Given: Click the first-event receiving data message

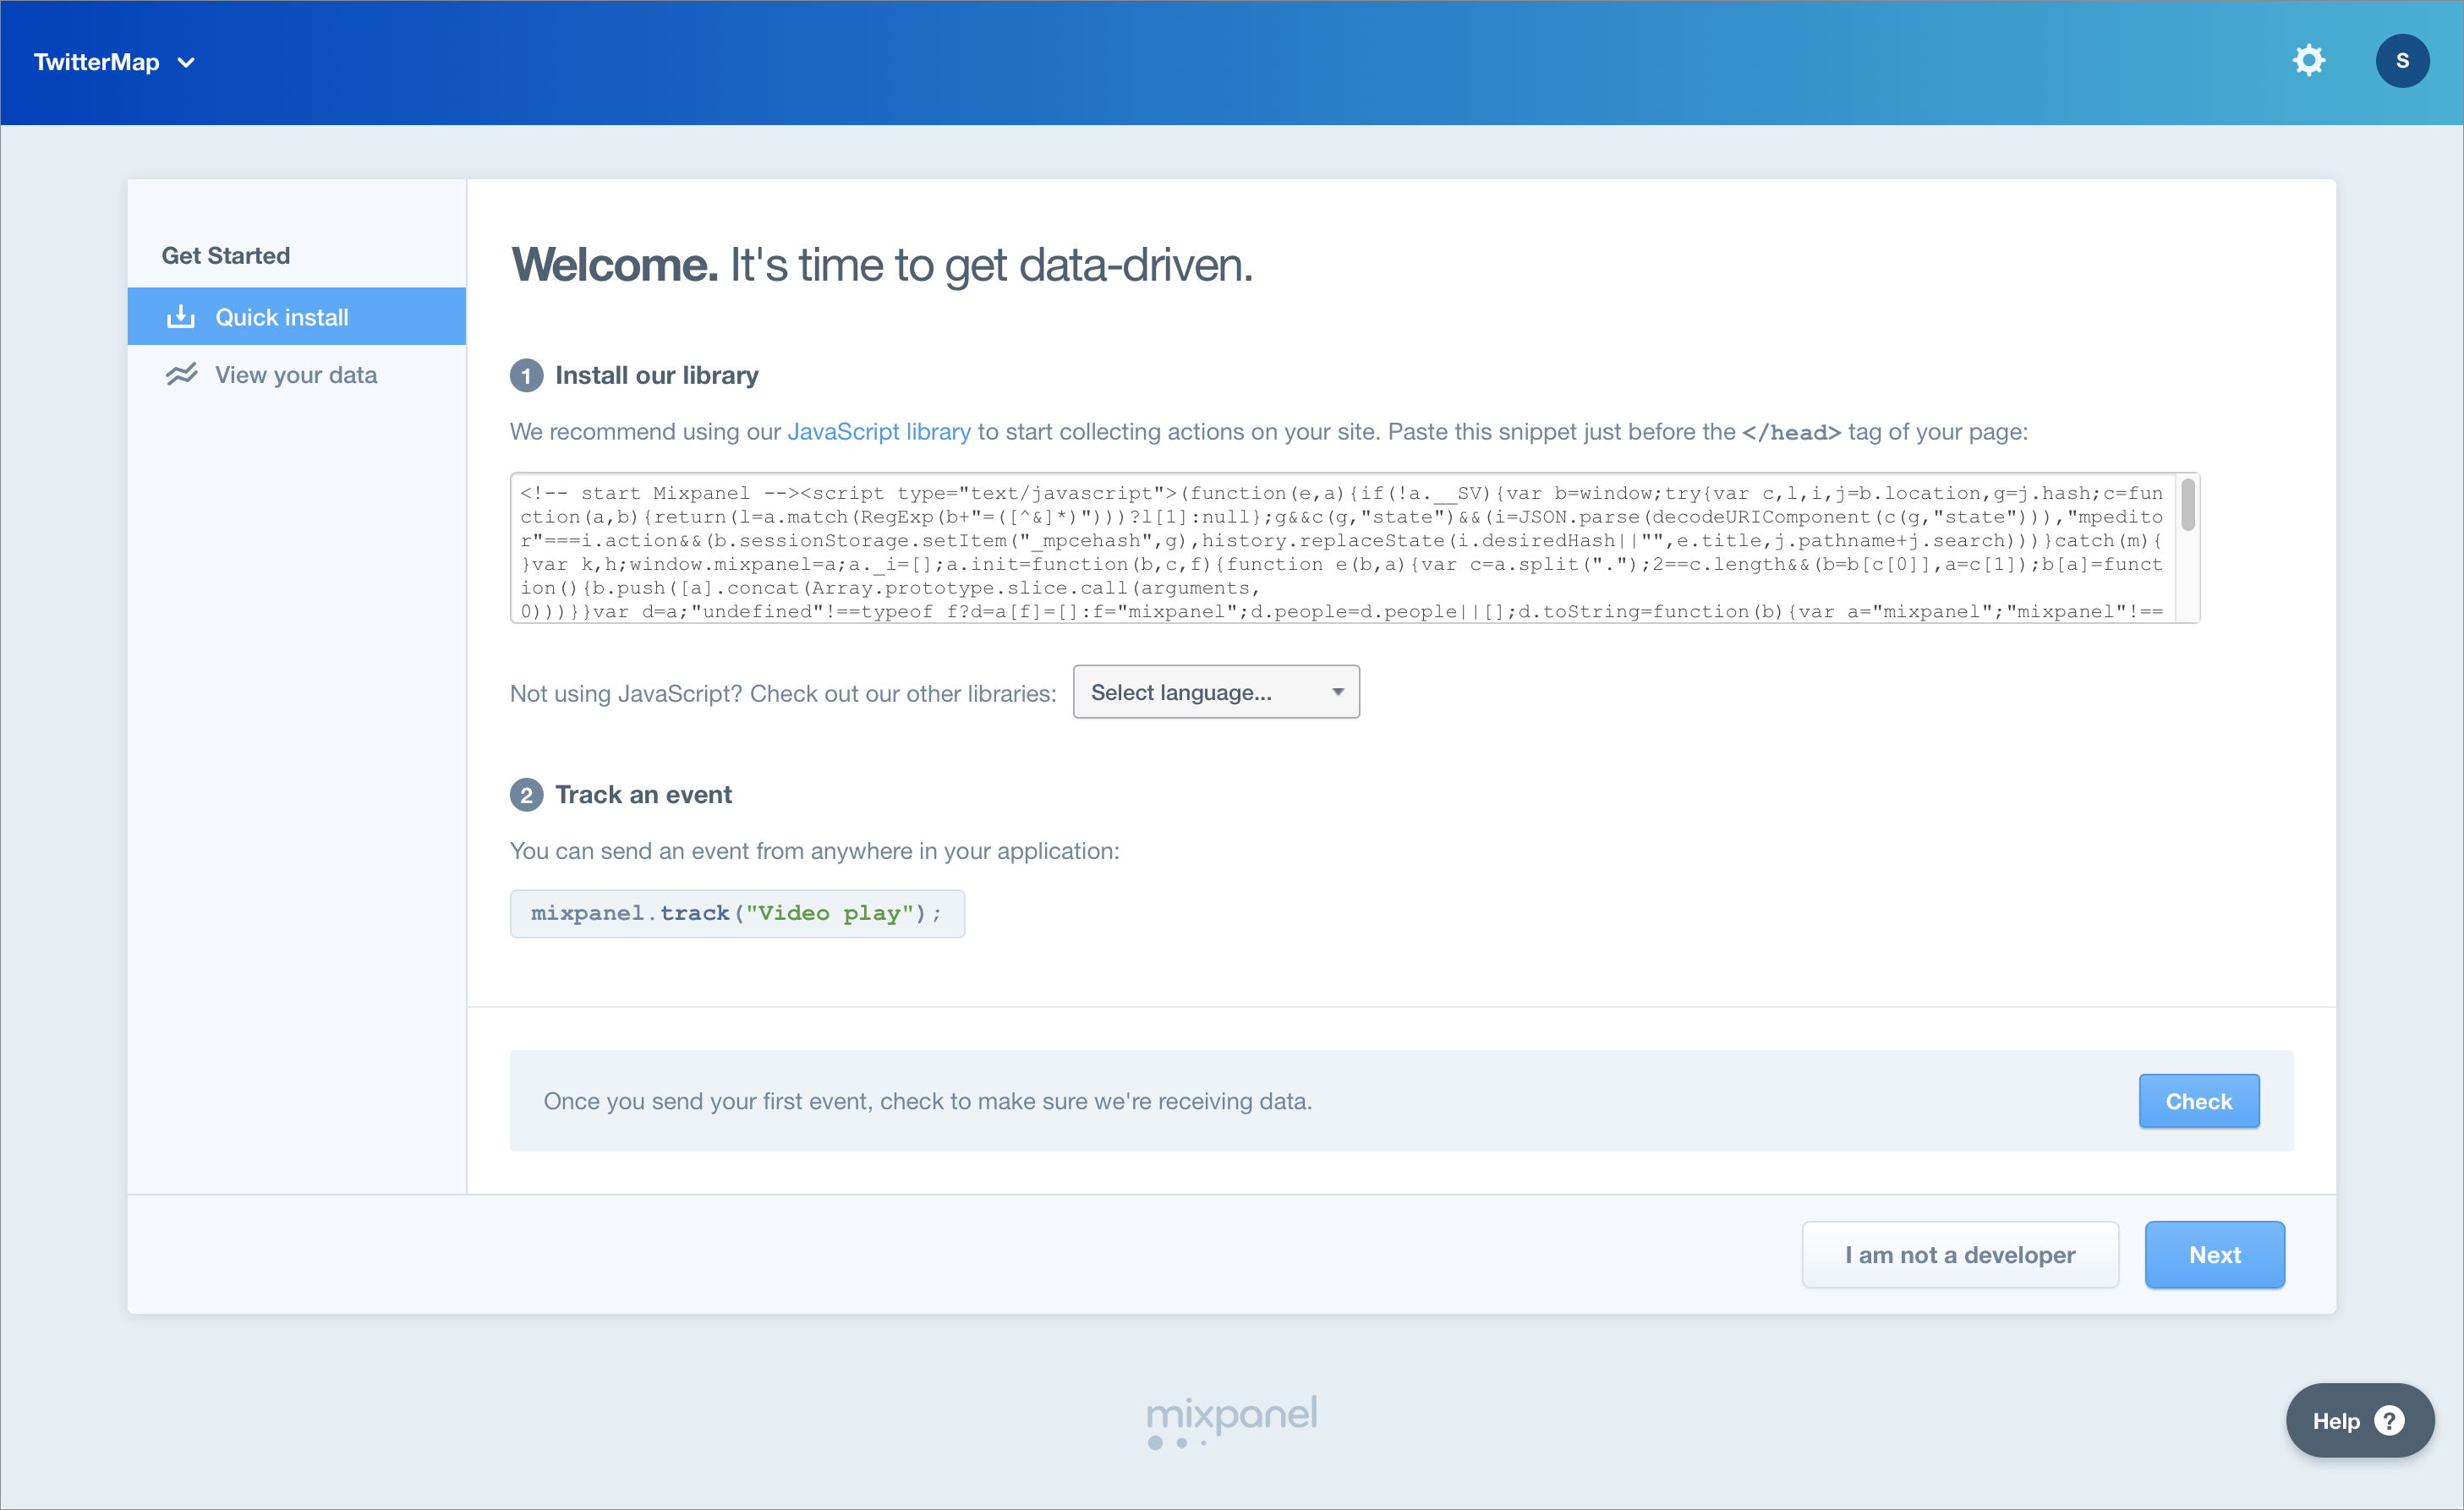Looking at the screenshot, I should (927, 1101).
